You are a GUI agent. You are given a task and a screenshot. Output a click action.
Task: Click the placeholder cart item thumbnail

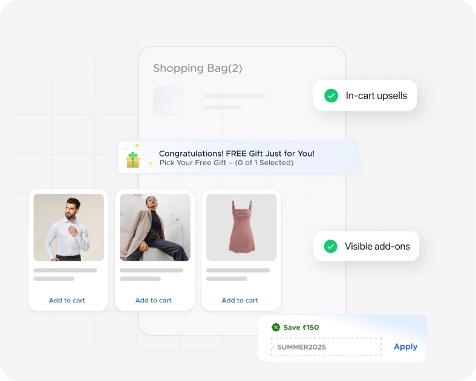168,101
